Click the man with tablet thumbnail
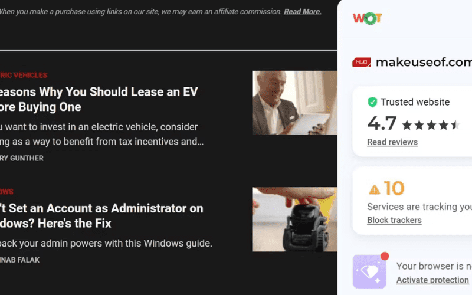This screenshot has height=295, width=472. coord(294,103)
